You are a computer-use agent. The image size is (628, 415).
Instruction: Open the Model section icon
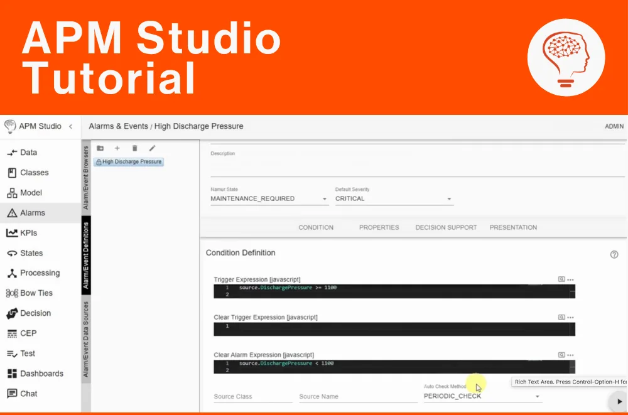tap(12, 193)
